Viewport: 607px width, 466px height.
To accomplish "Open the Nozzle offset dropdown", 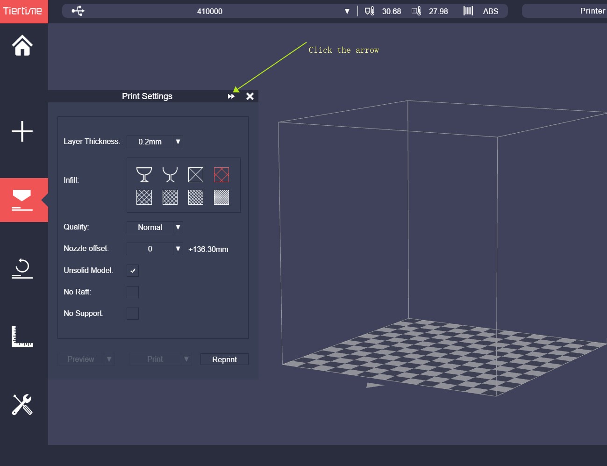I will coord(178,249).
